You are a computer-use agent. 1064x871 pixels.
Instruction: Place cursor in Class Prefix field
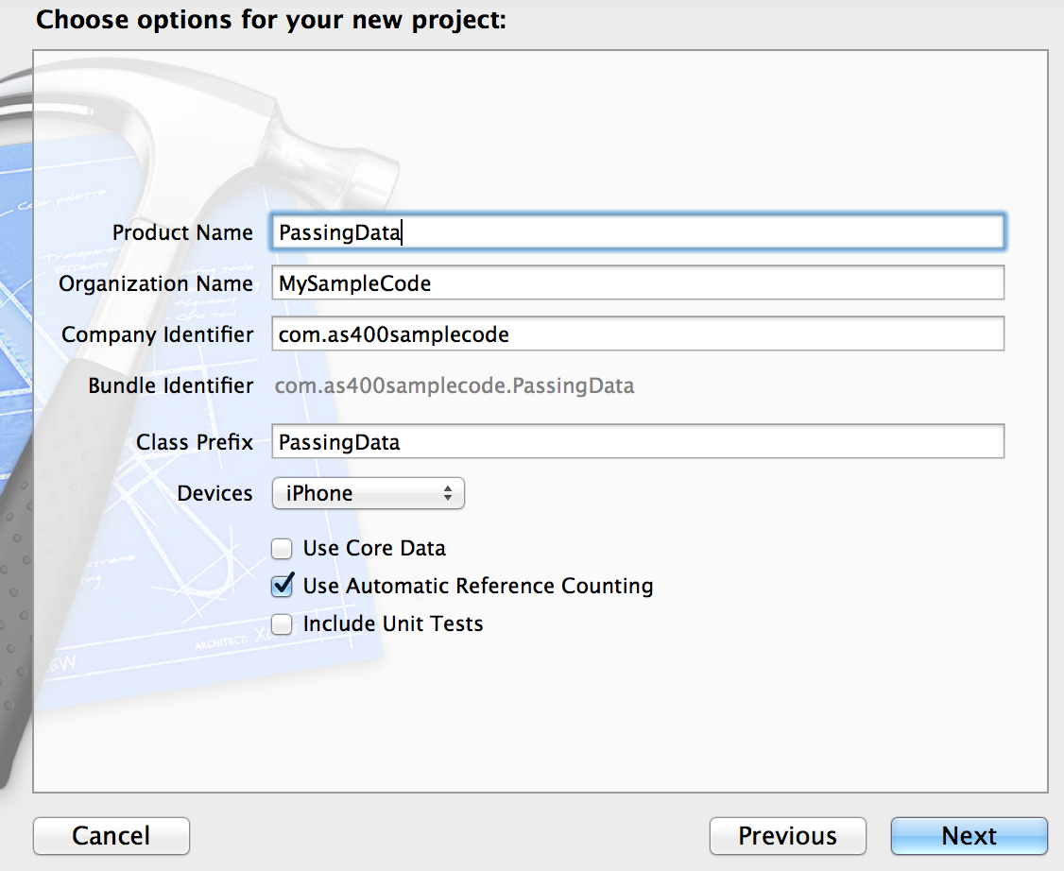tap(638, 441)
